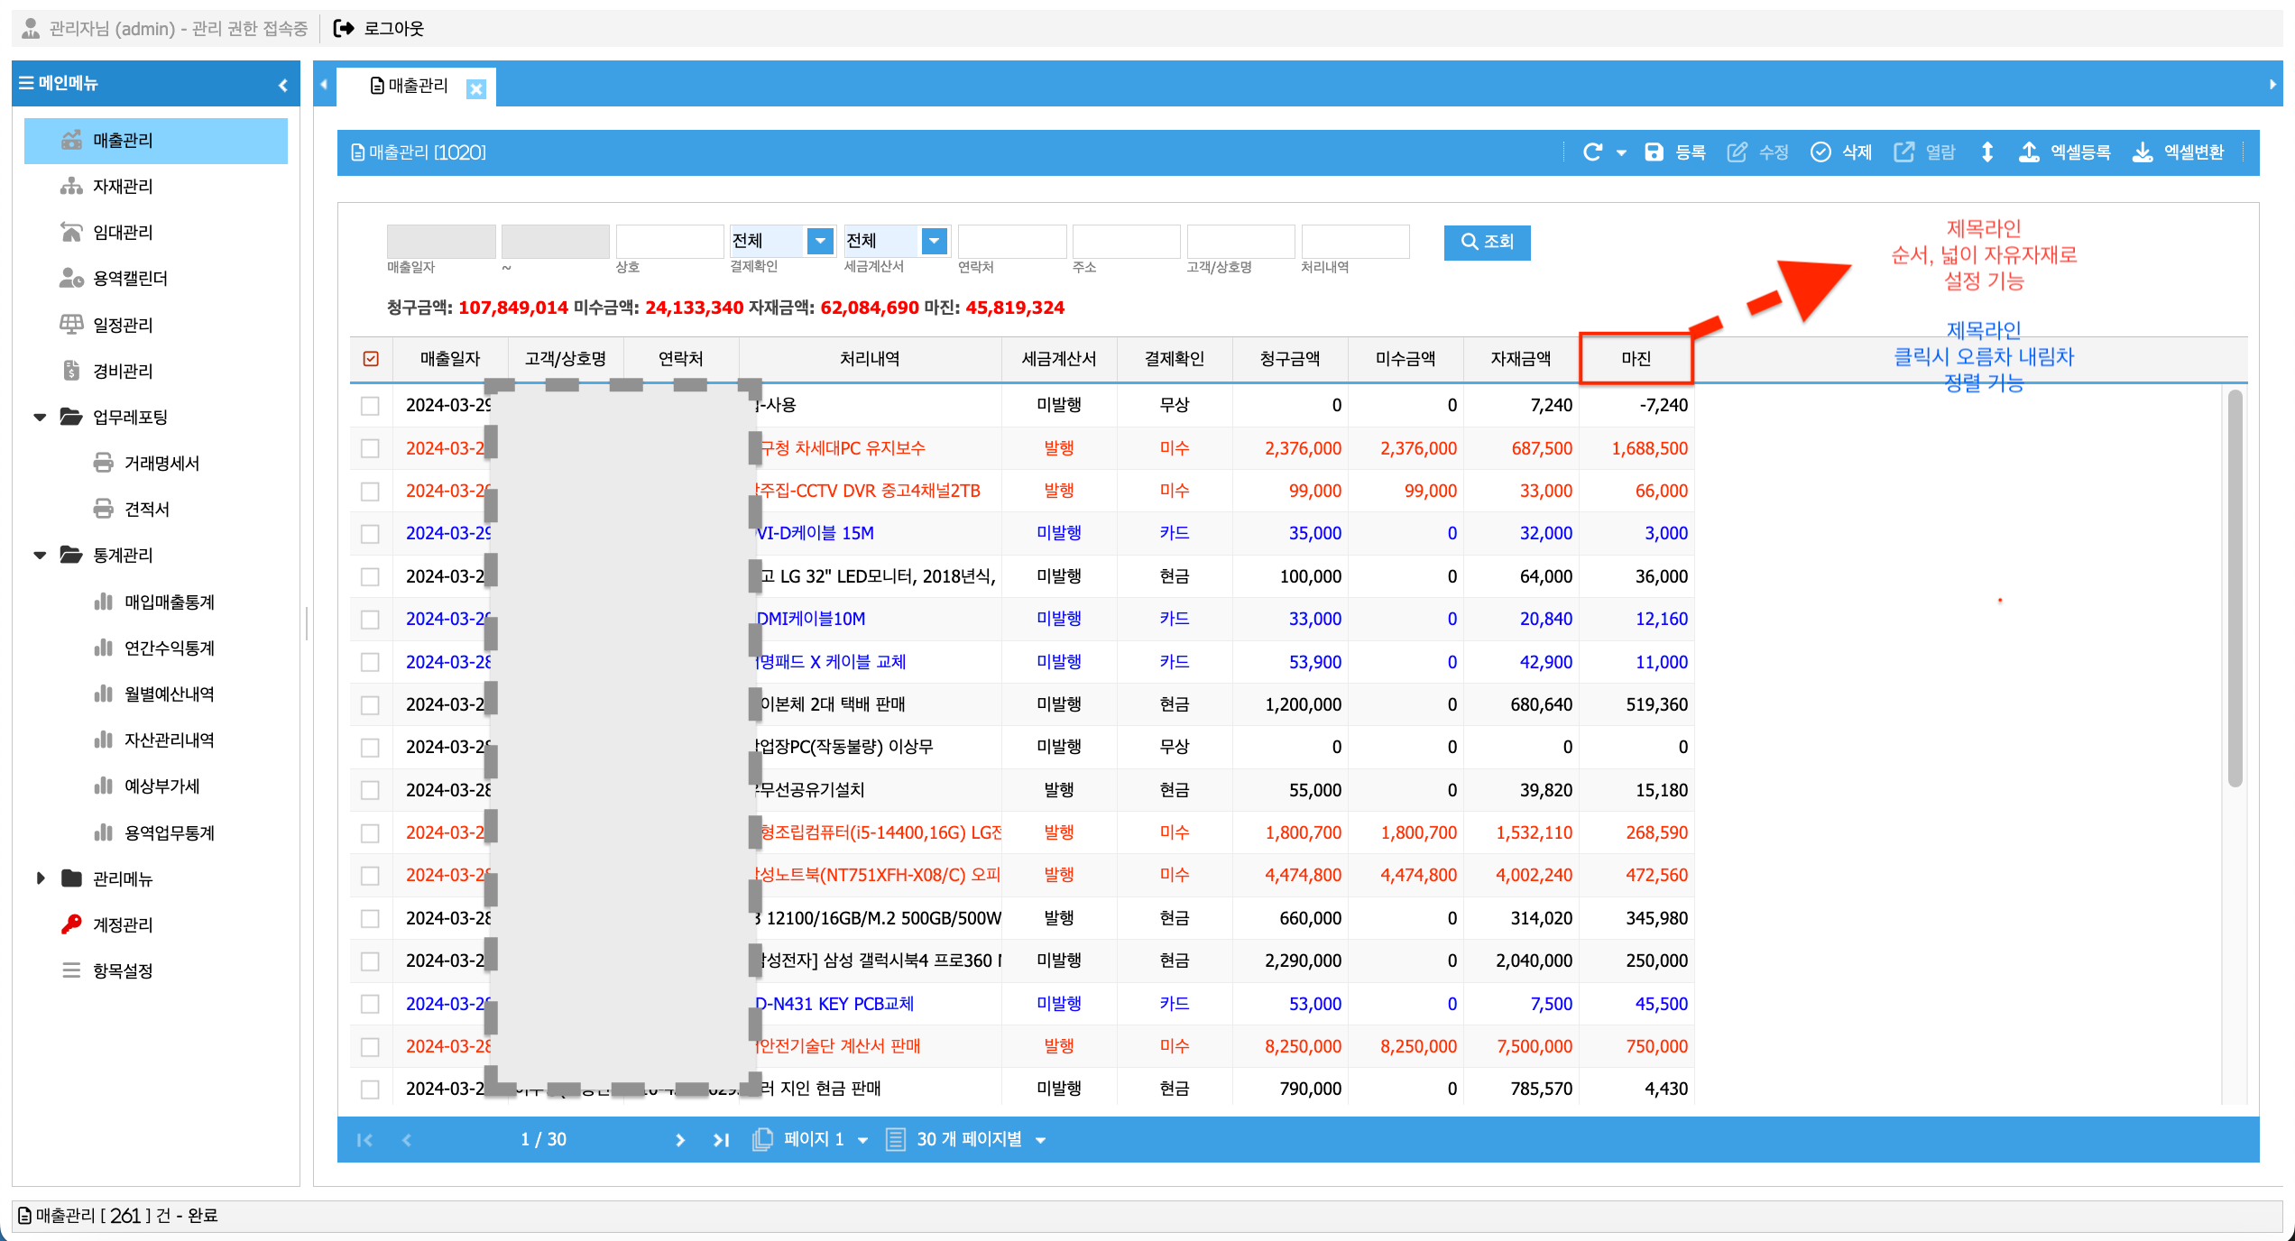
Task: Click the 상호 input field
Action: [x=668, y=241]
